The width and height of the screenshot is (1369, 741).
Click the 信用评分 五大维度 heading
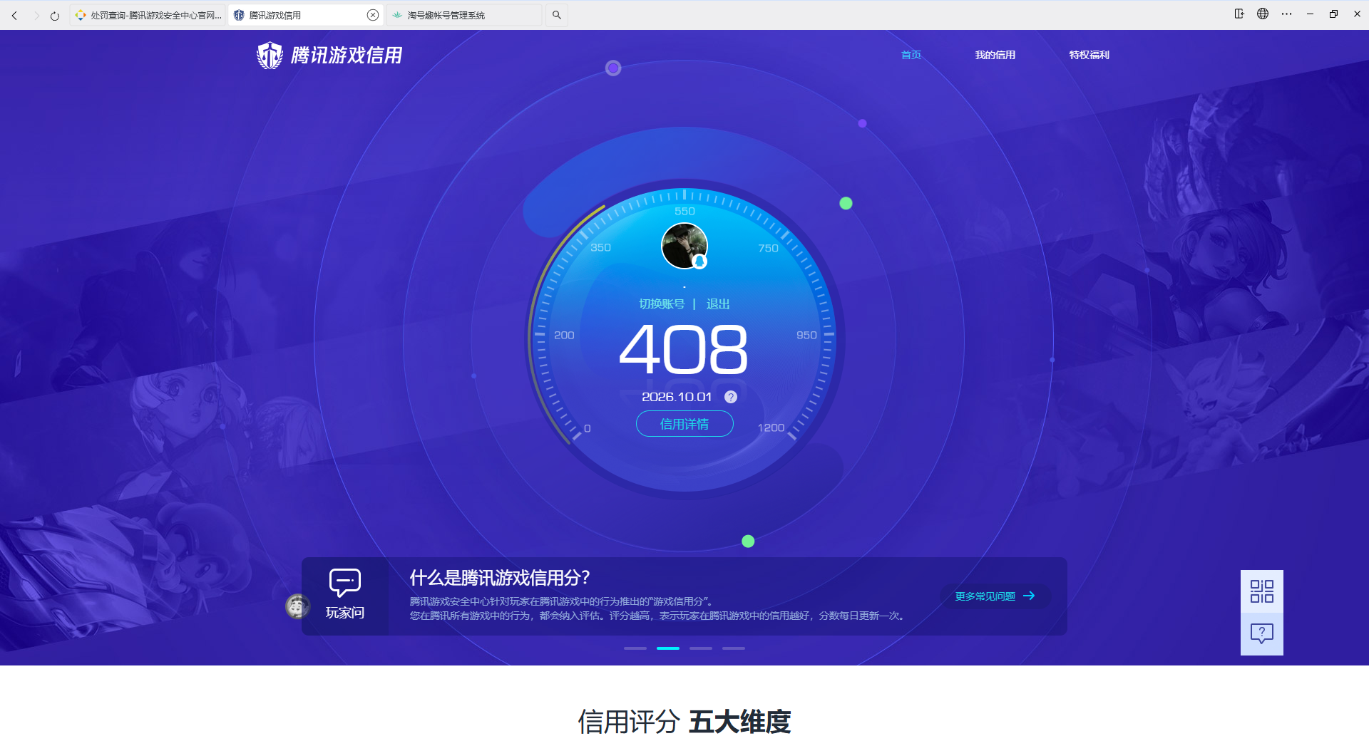pos(684,722)
